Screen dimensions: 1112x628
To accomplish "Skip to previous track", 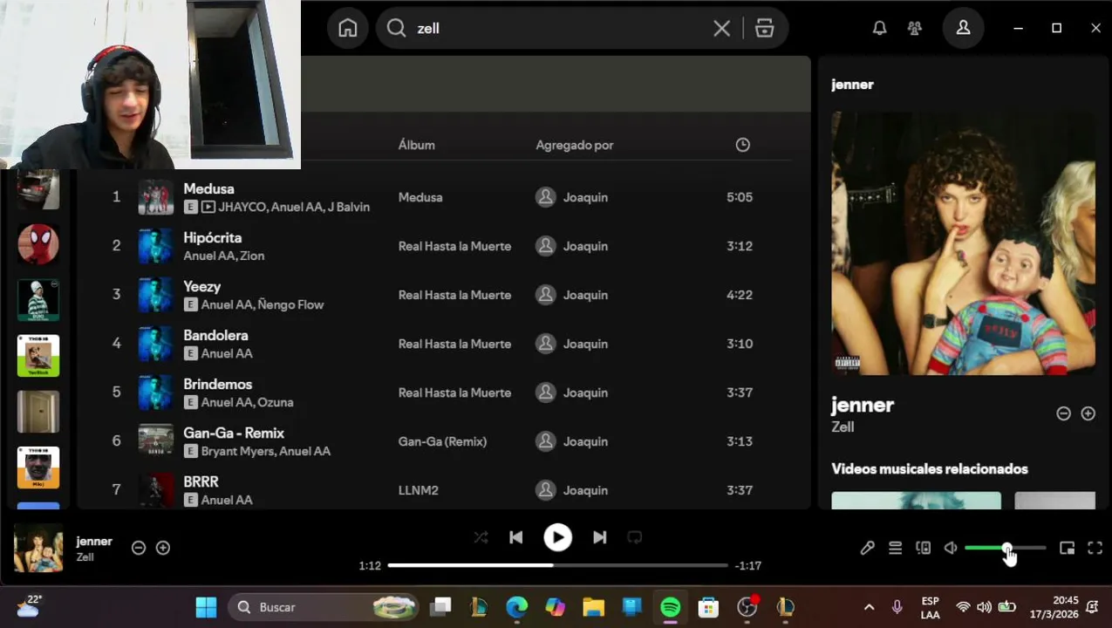I will tap(515, 537).
